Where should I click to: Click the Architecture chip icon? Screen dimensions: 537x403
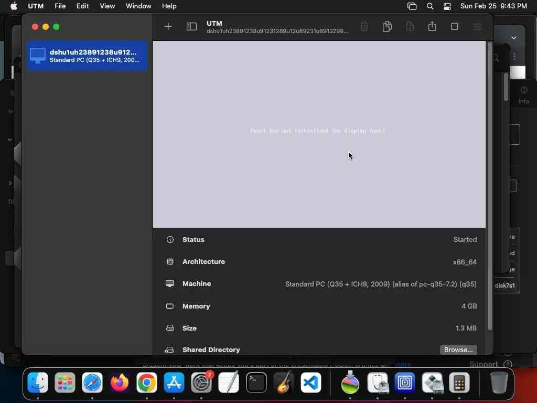coord(170,261)
